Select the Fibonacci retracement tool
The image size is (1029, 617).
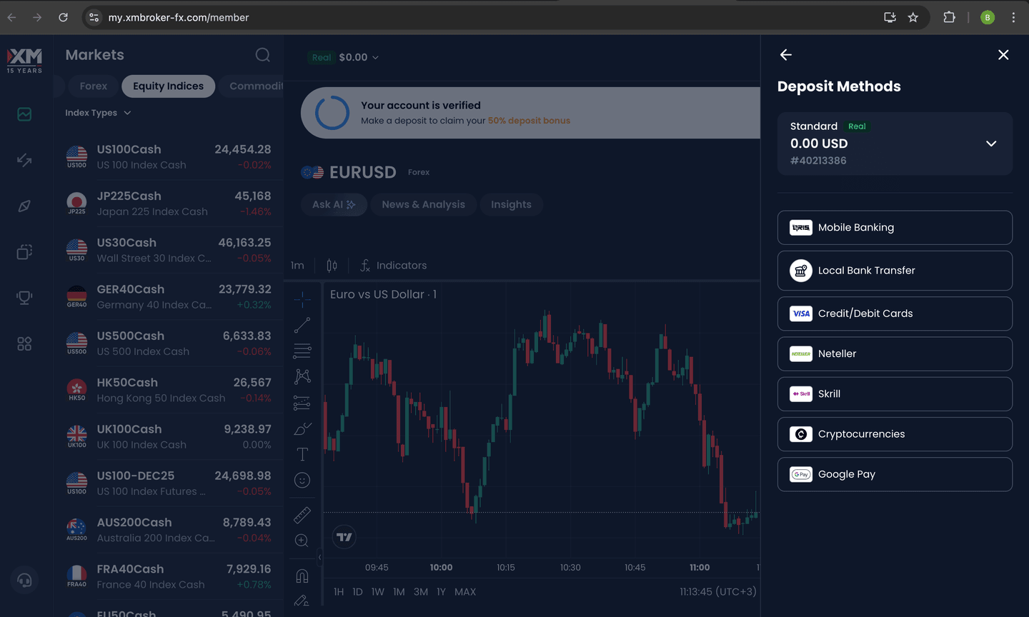(x=302, y=351)
